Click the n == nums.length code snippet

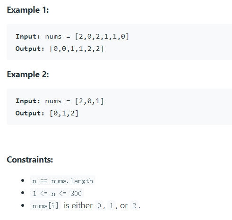pyautogui.click(x=63, y=181)
